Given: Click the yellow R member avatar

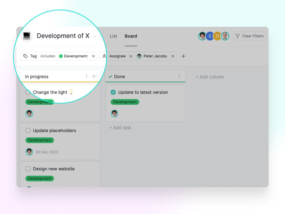Looking at the screenshot, I should (217, 36).
